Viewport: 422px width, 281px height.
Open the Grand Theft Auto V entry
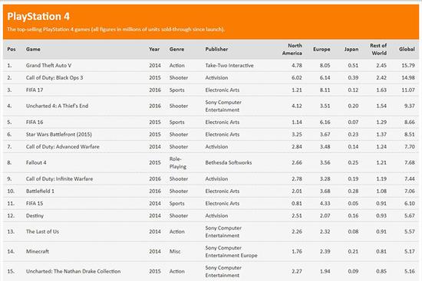pos(48,65)
